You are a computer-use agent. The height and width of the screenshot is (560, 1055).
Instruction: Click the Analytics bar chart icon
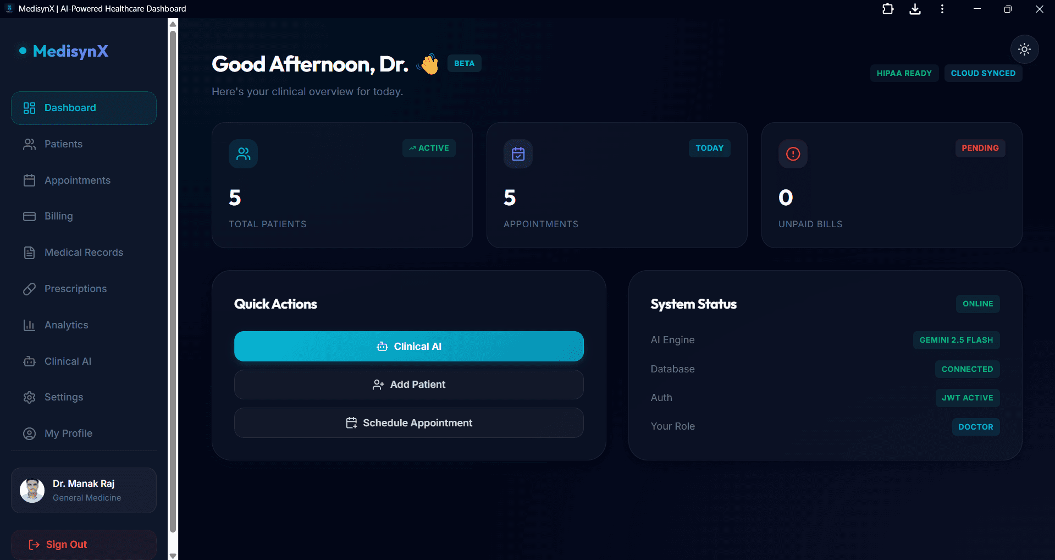[x=29, y=325]
